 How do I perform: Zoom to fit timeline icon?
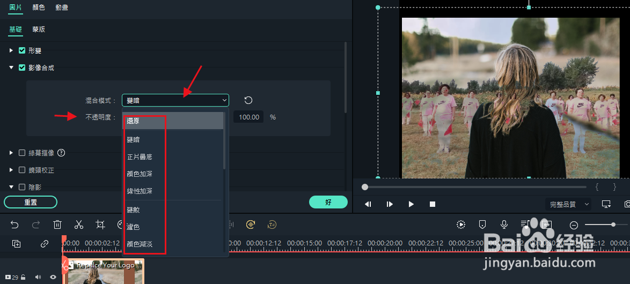point(546,225)
